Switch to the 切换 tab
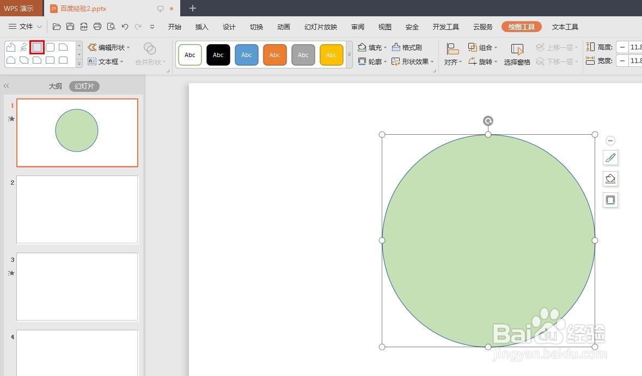 coord(256,27)
